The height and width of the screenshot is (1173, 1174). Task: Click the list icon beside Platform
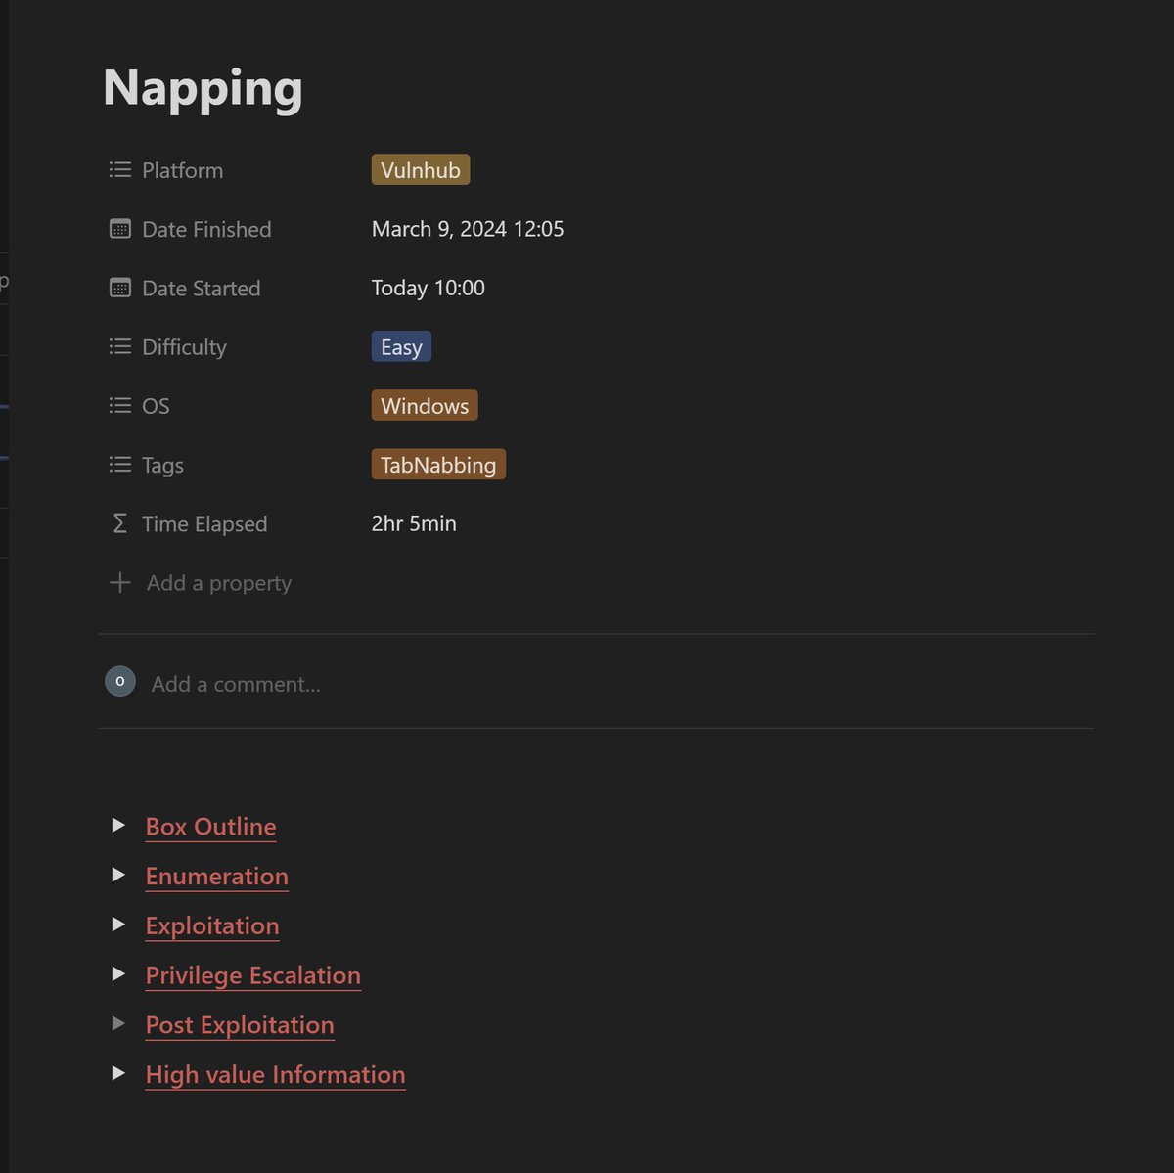click(119, 170)
